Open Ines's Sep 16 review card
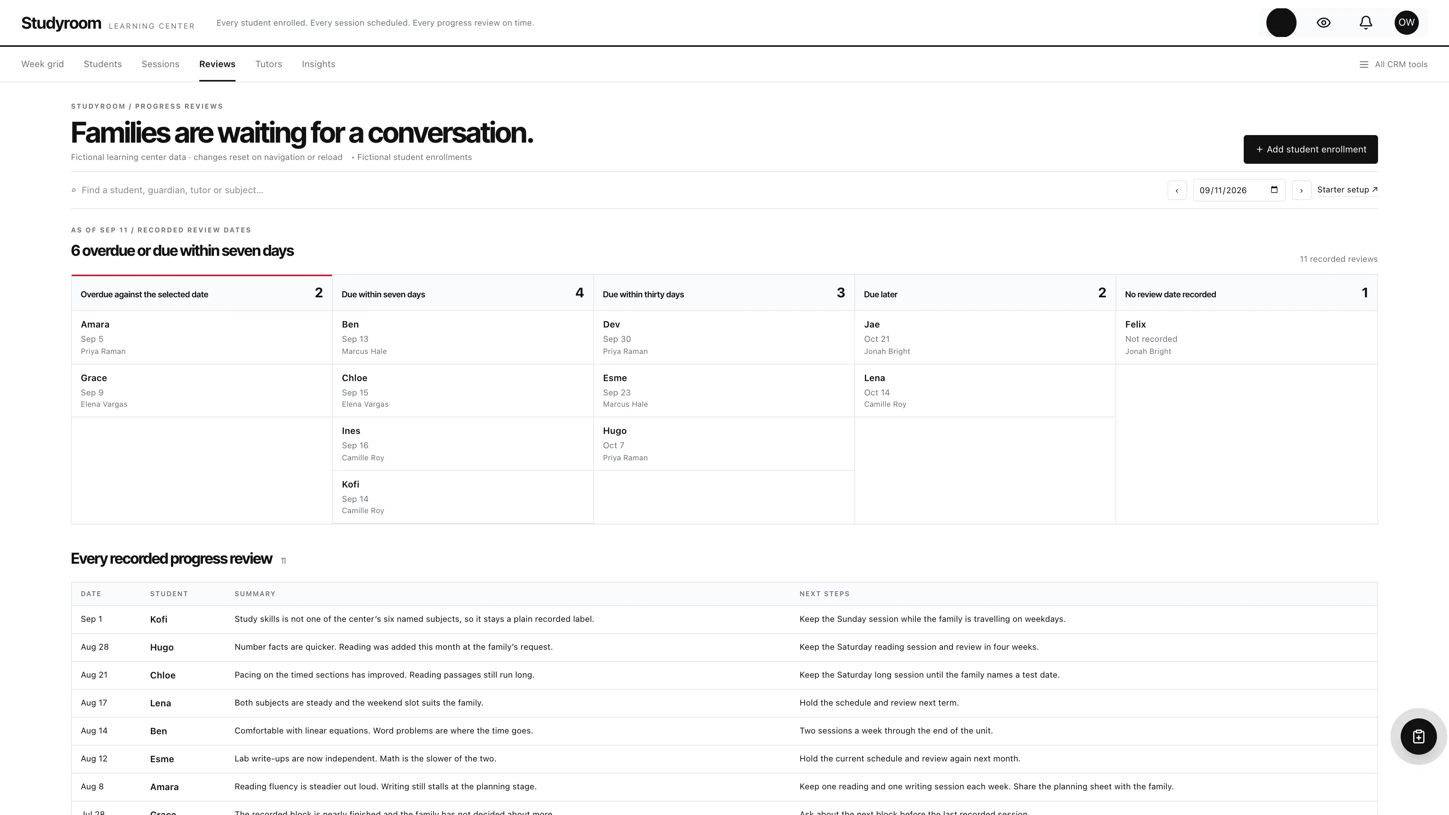 click(462, 444)
